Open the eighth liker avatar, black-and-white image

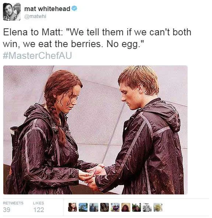pos(147,207)
